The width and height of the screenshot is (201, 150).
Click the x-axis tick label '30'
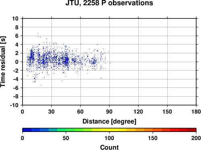point(51,111)
